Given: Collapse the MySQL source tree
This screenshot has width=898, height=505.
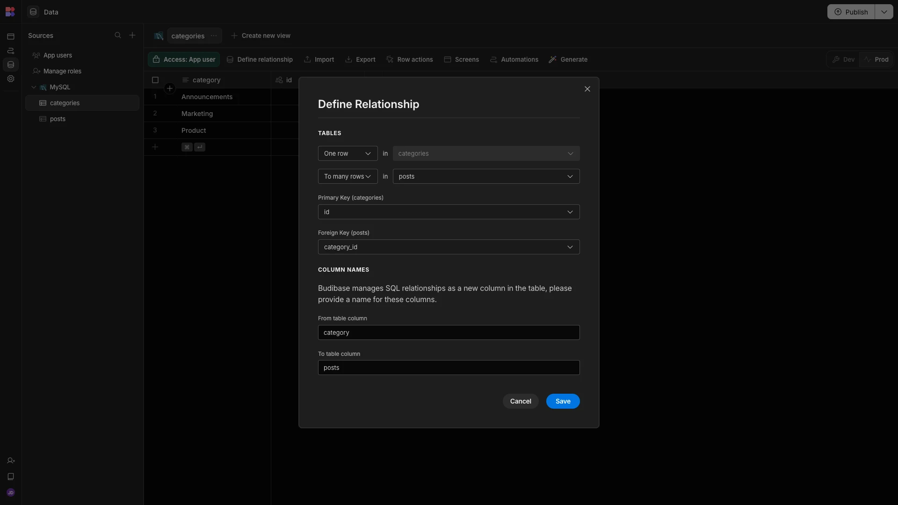Looking at the screenshot, I should tap(34, 87).
